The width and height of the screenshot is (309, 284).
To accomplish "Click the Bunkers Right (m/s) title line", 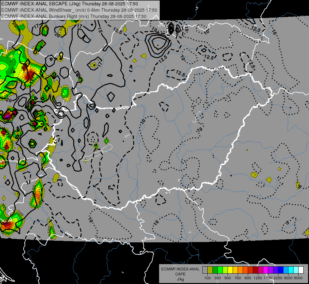I will pyautogui.click(x=74, y=16).
